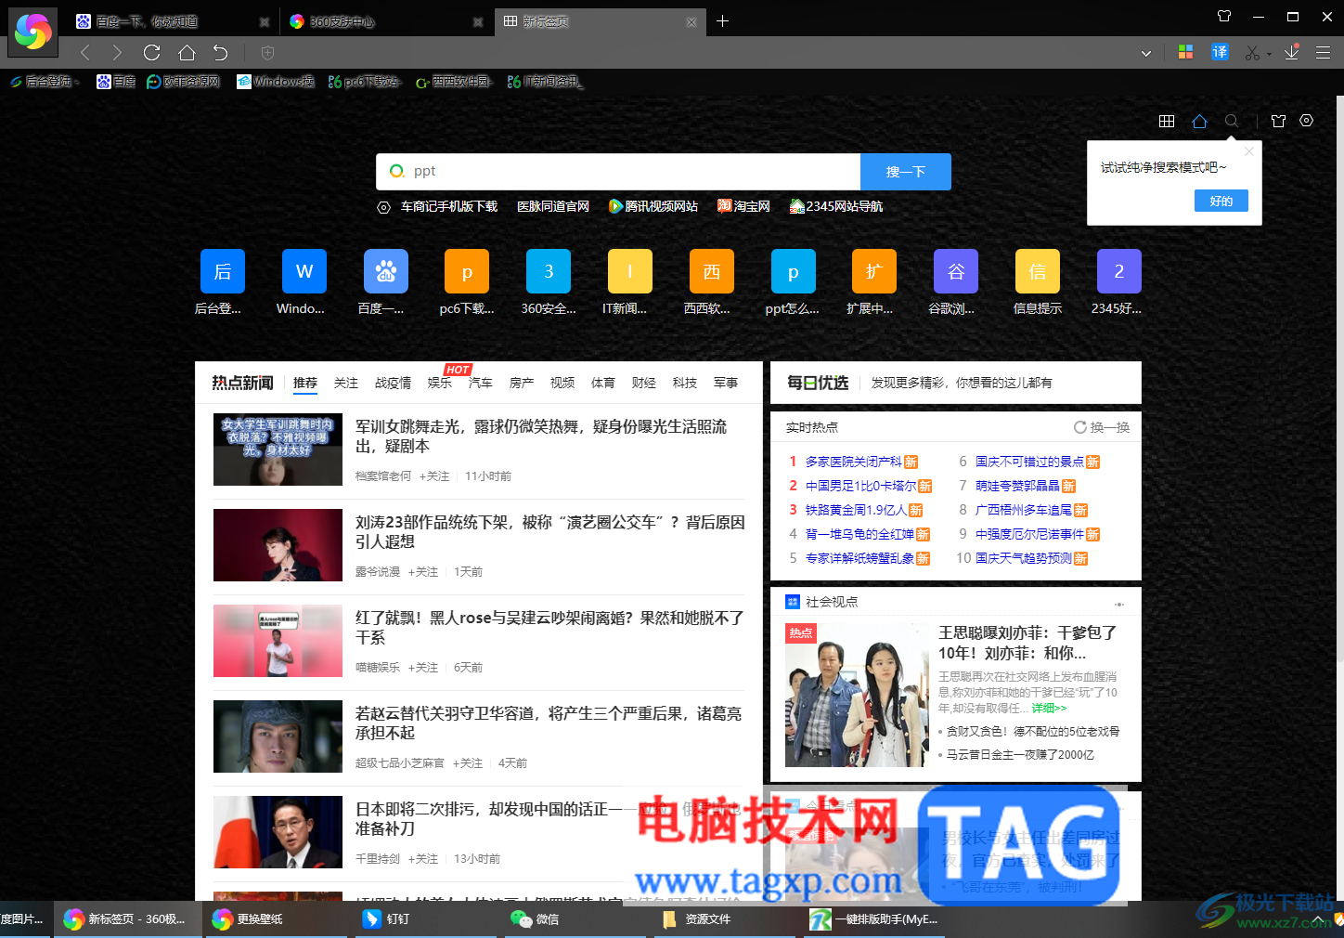Open the 社会视点 more options dots
The width and height of the screenshot is (1344, 938).
tap(1119, 604)
